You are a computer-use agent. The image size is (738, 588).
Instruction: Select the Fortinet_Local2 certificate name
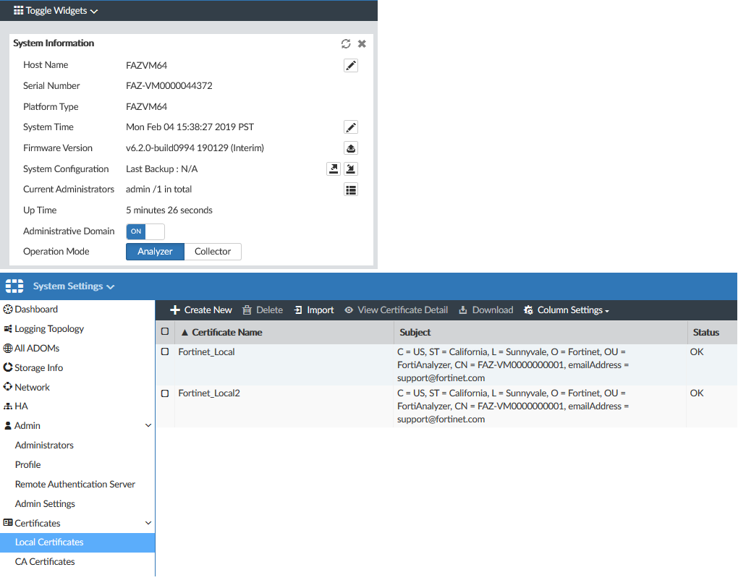point(209,393)
